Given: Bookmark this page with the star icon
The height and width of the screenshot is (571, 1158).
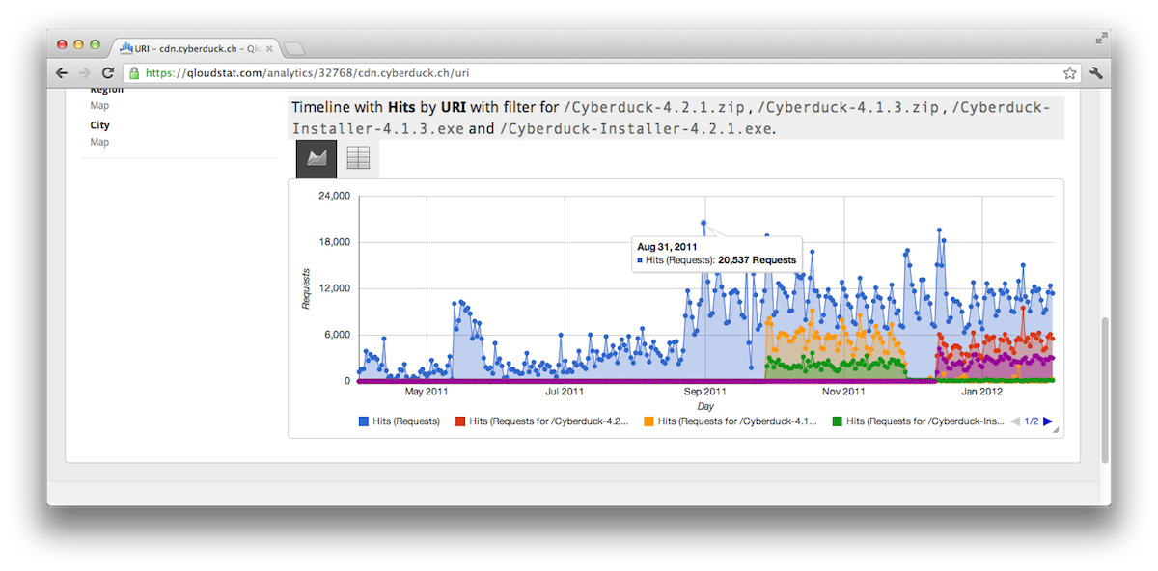Looking at the screenshot, I should [x=1070, y=72].
